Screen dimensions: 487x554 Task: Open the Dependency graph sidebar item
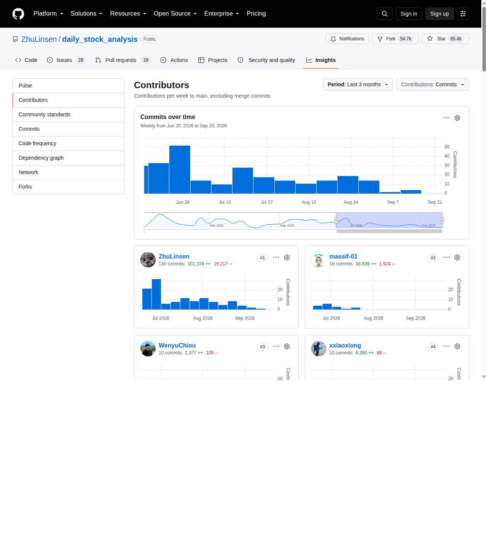pyautogui.click(x=68, y=158)
